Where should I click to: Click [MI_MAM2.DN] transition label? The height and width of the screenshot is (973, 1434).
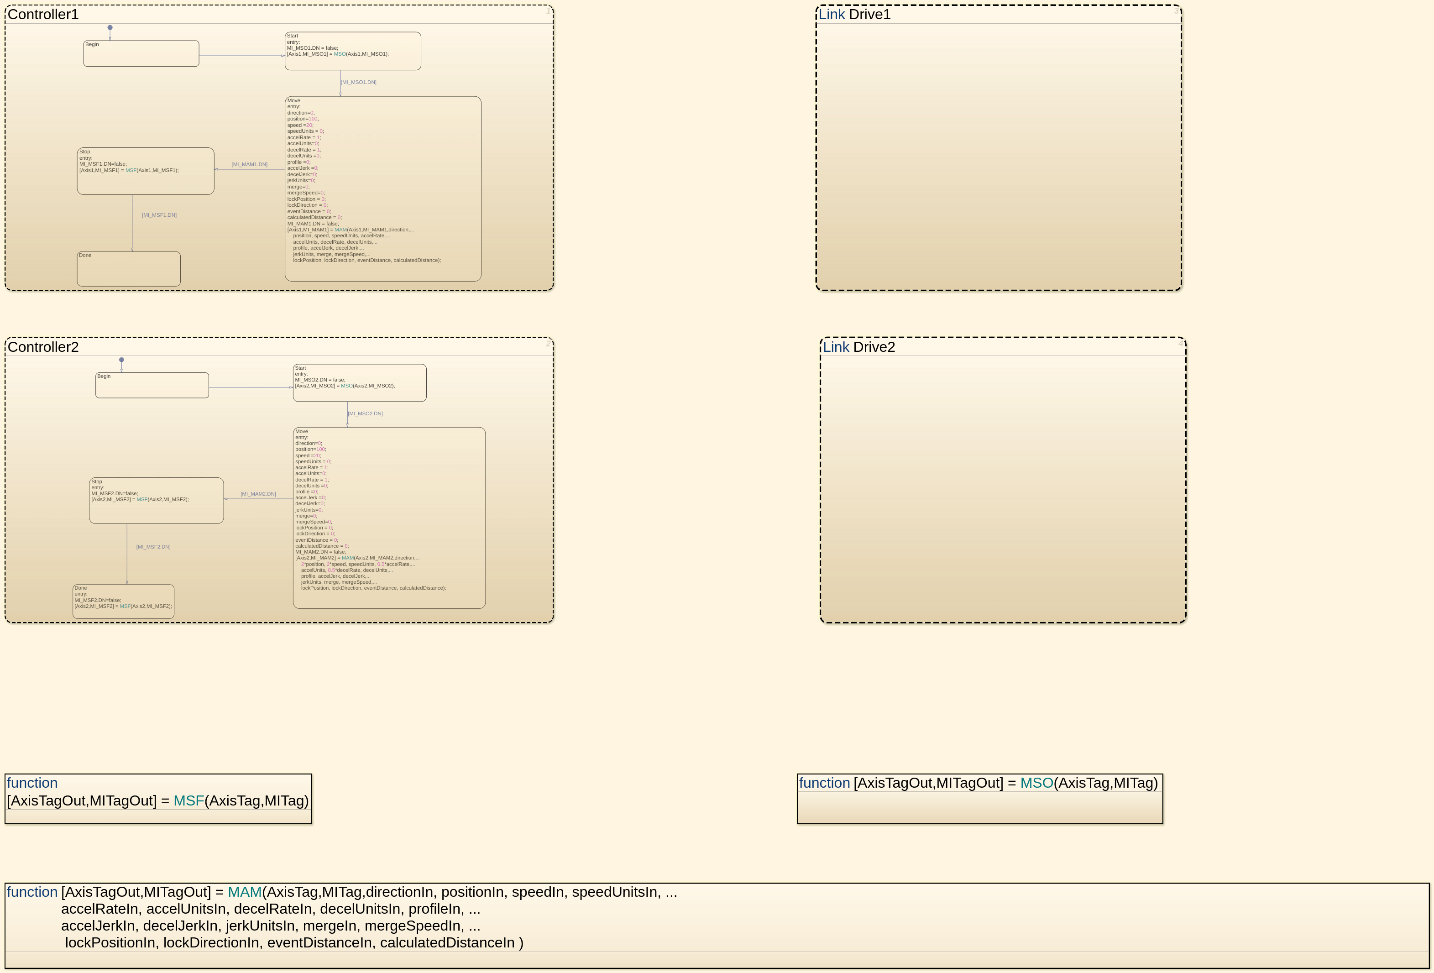[258, 494]
